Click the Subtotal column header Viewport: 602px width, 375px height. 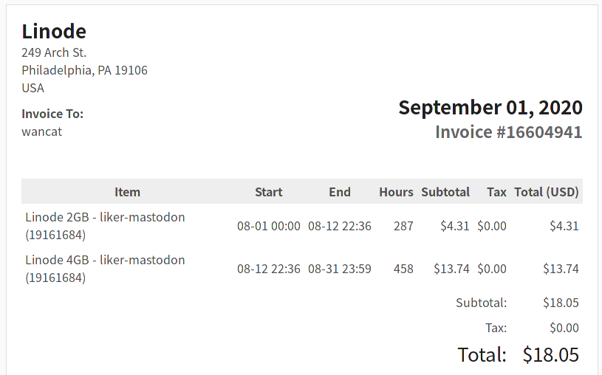coord(445,191)
